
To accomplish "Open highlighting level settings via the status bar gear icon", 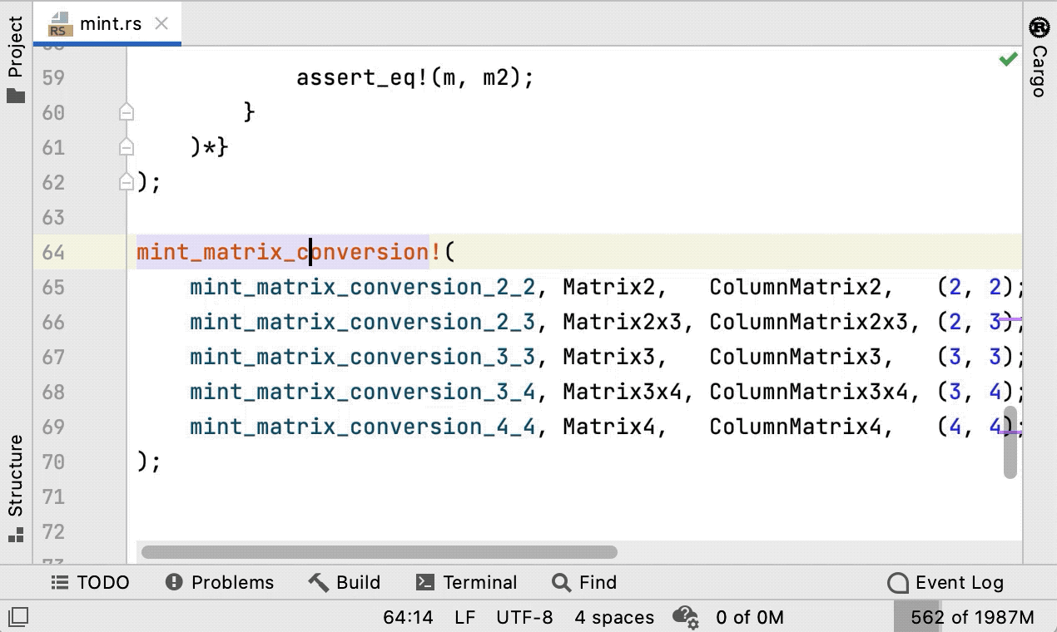I will 686,617.
